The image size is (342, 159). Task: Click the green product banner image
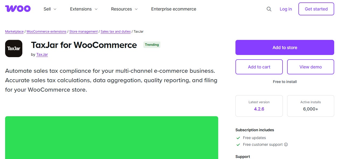[x=112, y=137]
